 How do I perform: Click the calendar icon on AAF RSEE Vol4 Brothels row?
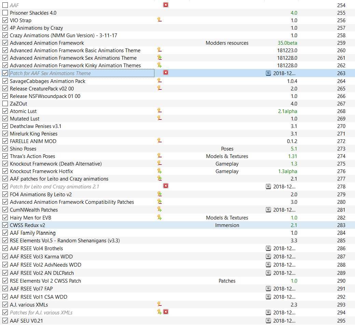(268, 248)
